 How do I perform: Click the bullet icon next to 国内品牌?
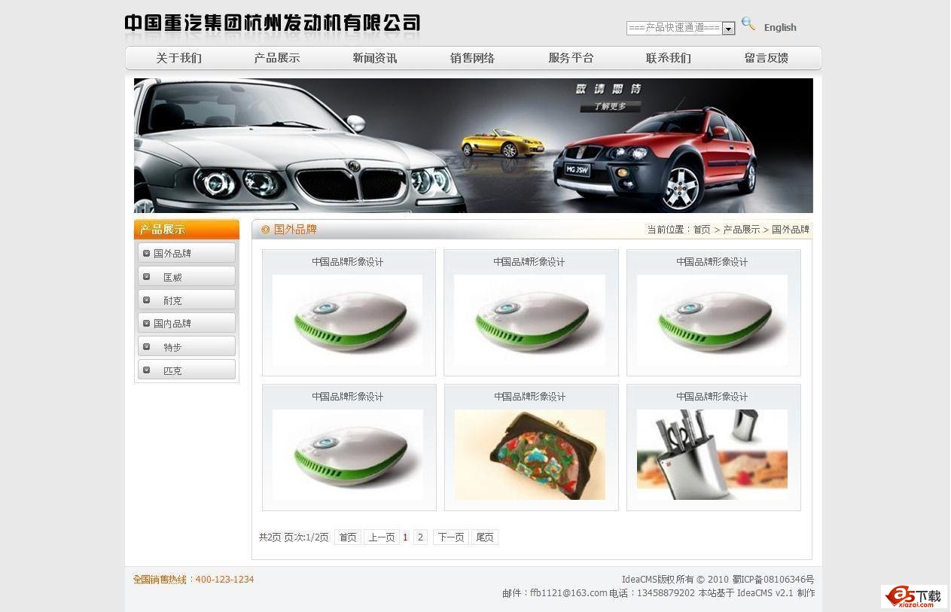click(146, 323)
